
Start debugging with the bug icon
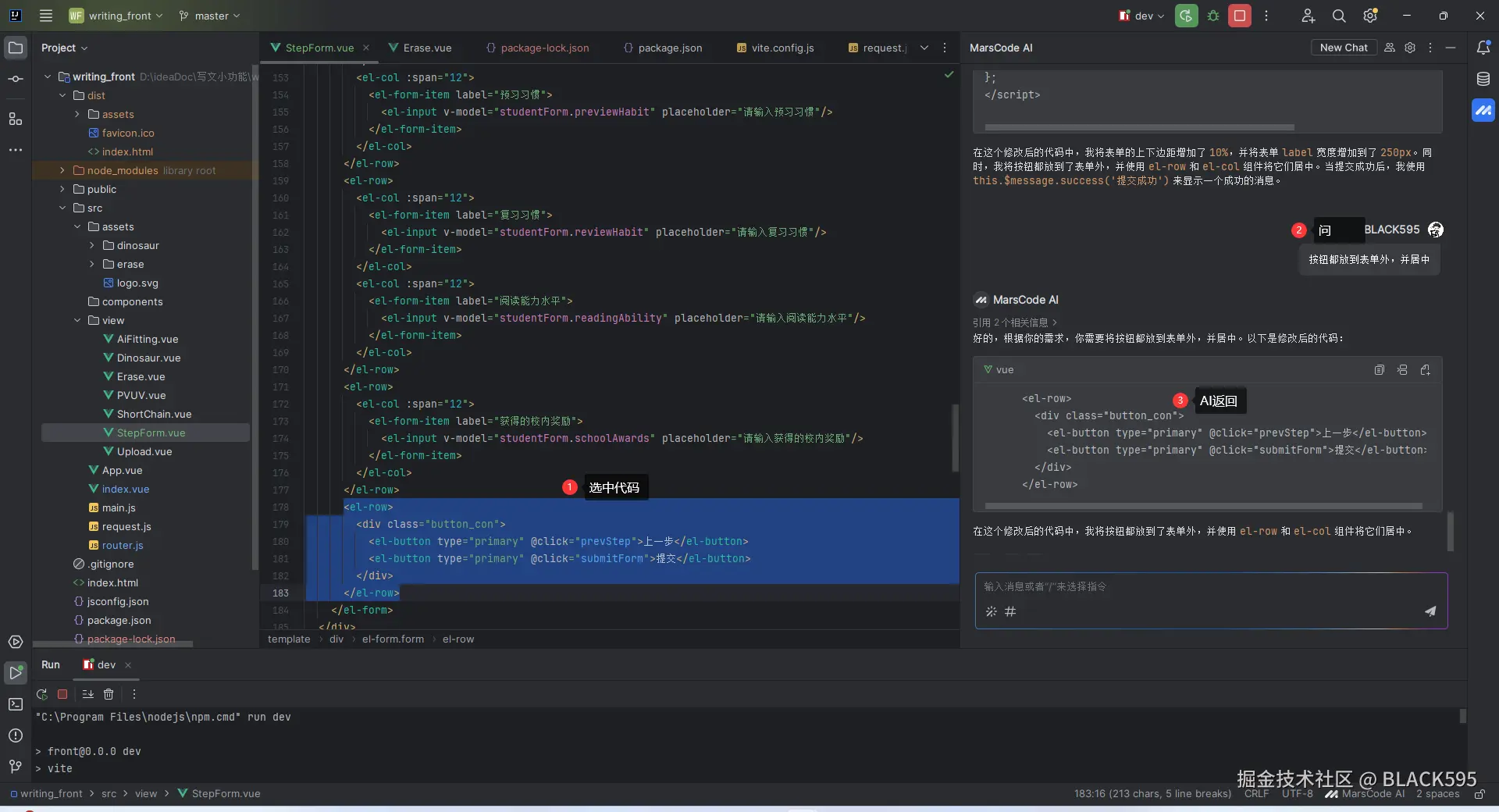tap(1213, 16)
